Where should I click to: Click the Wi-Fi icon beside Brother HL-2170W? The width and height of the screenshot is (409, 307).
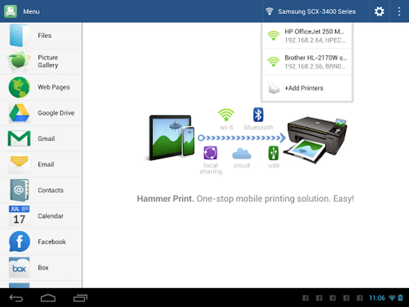point(273,62)
